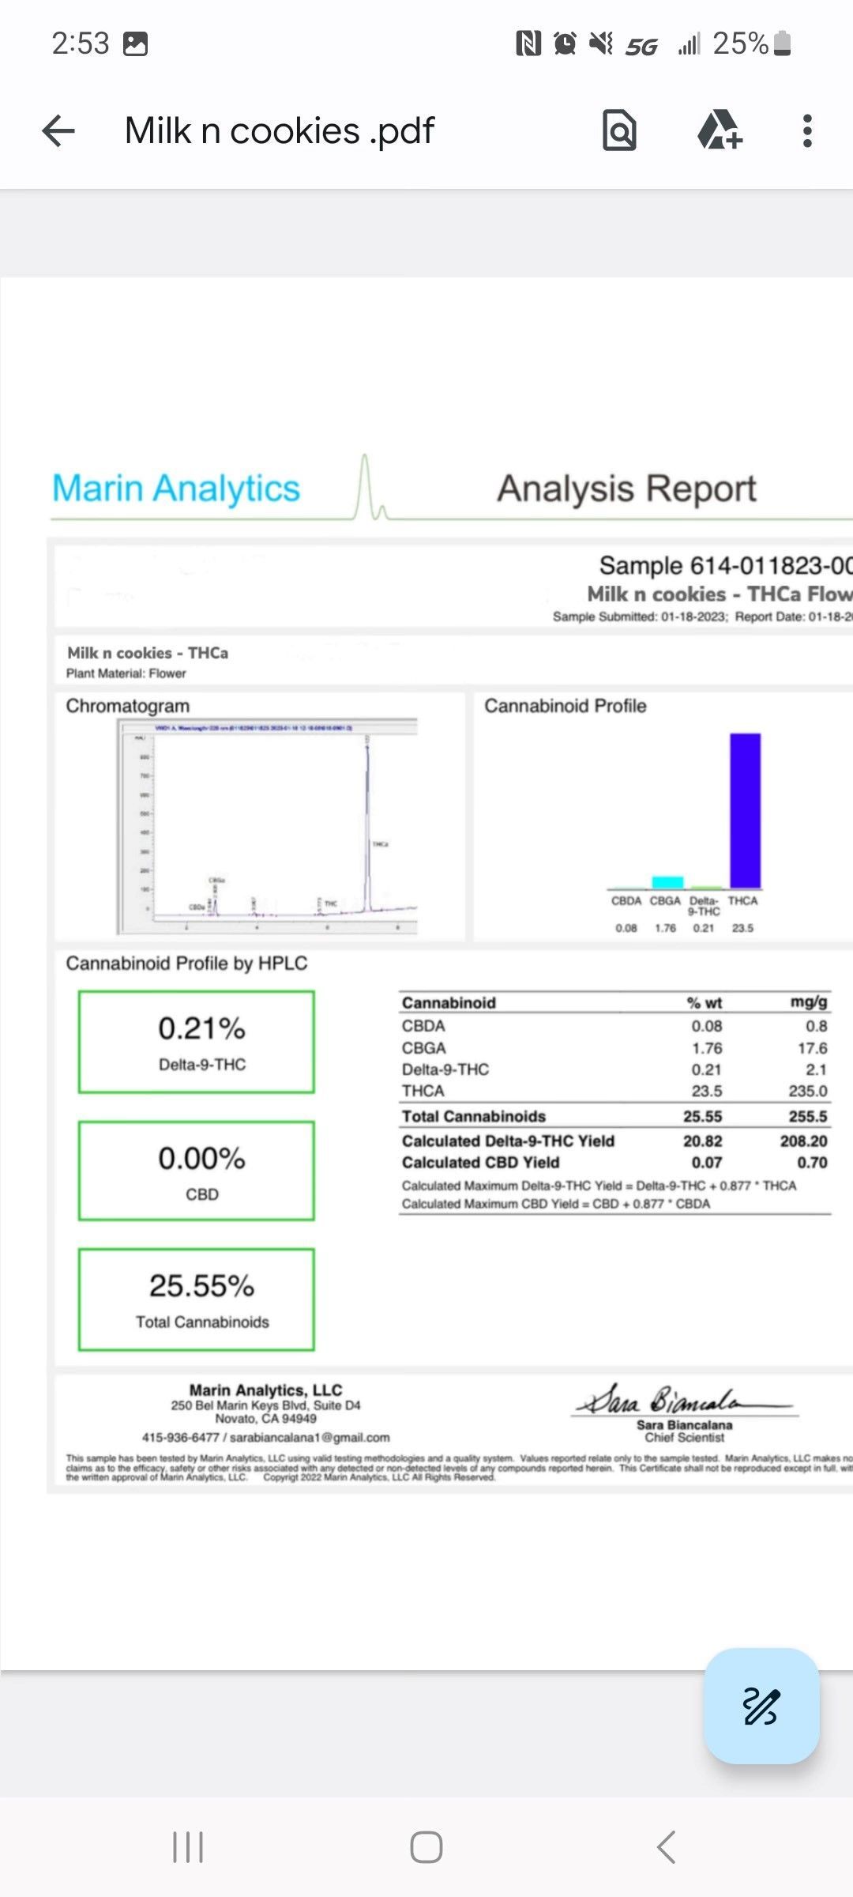This screenshot has width=853, height=1897.
Task: Tap the back arrow in the header
Action: (x=58, y=130)
